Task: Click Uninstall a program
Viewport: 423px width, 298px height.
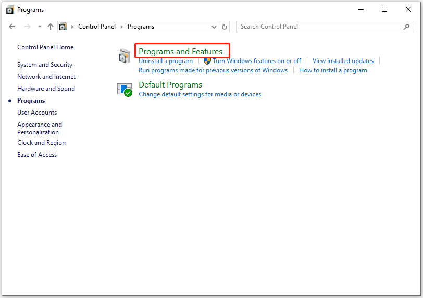Action: pos(166,61)
